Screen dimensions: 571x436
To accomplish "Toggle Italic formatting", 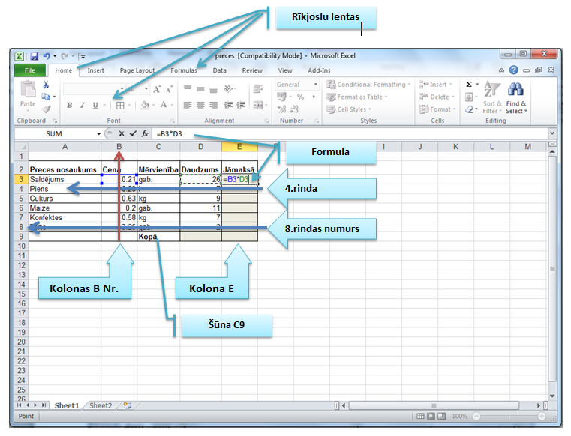I will coord(83,105).
